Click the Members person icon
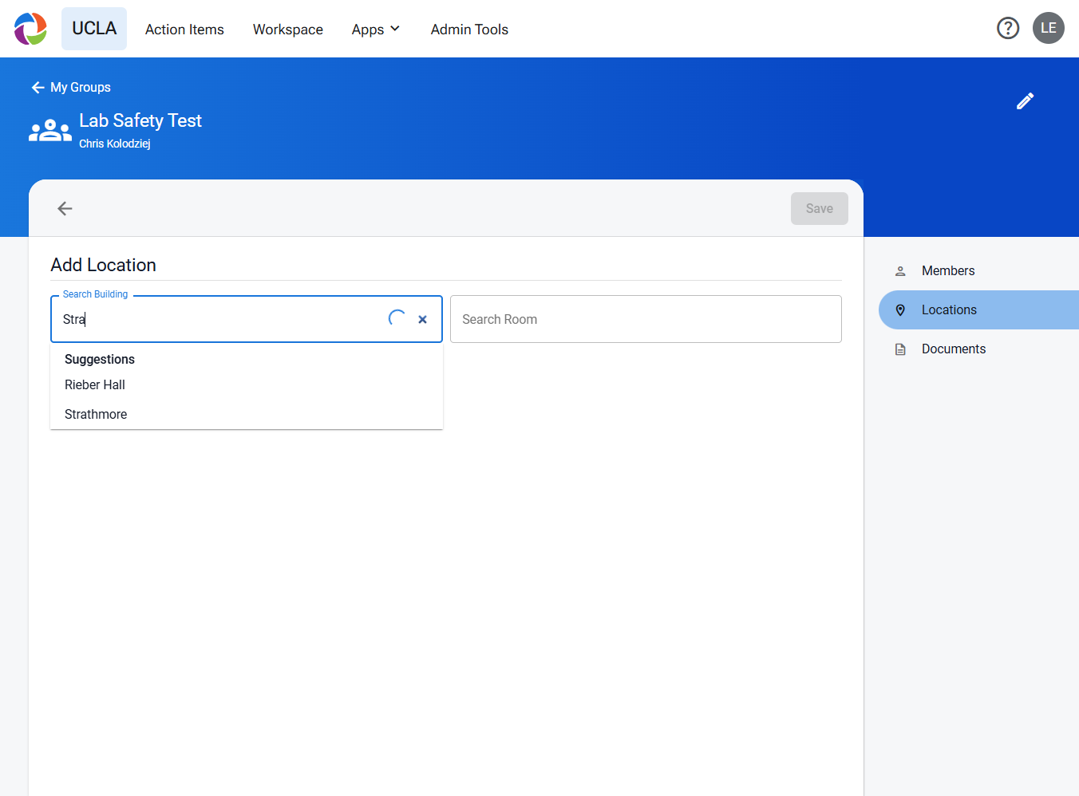The width and height of the screenshot is (1079, 796). 900,271
